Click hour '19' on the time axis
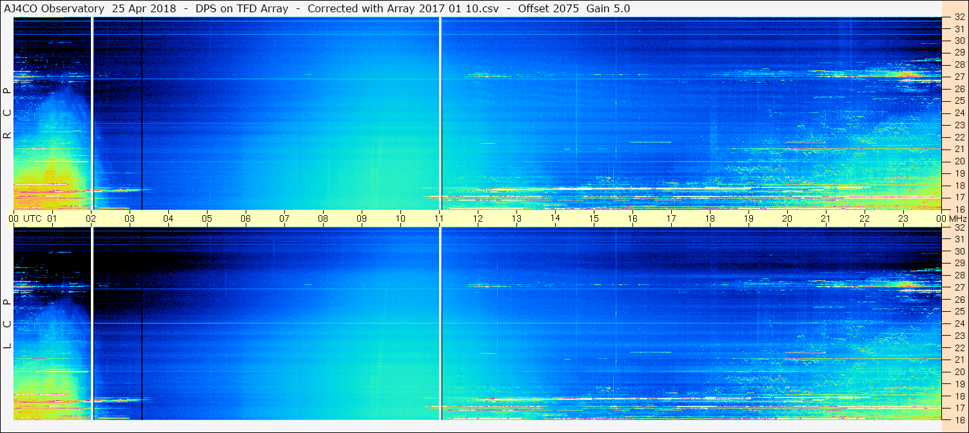This screenshot has height=433, width=969. point(749,218)
